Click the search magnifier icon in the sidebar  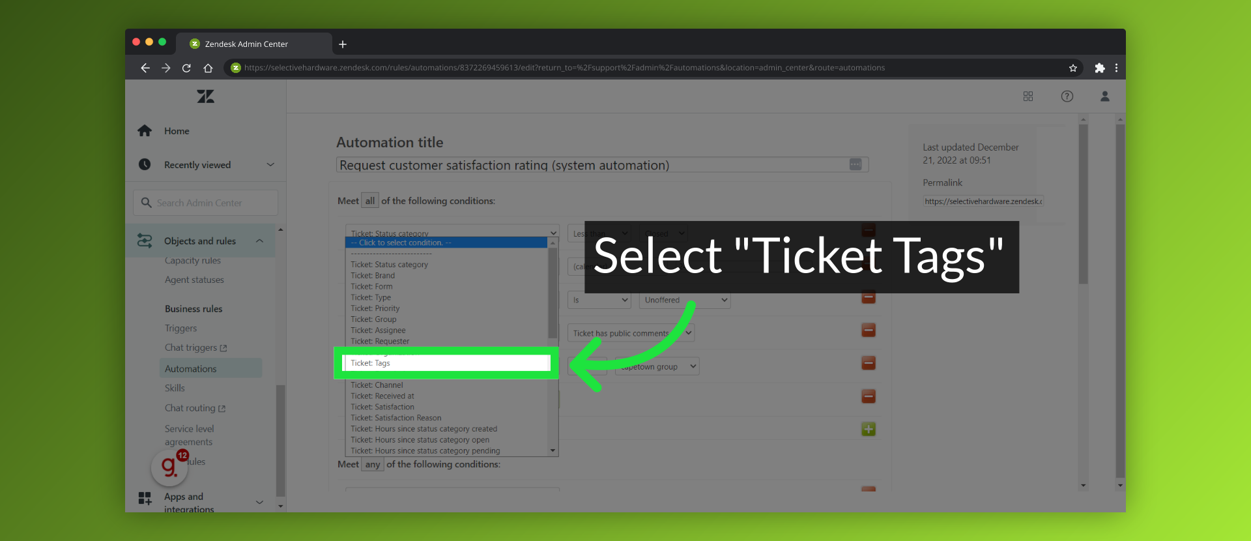pyautogui.click(x=147, y=203)
